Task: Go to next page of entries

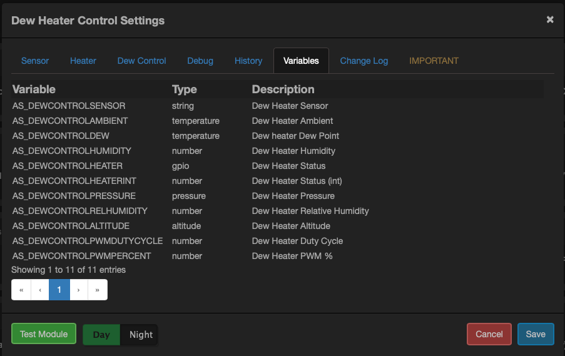Action: [x=78, y=290]
